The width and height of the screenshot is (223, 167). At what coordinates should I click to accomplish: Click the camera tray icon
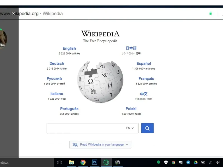pyautogui.click(x=181, y=162)
